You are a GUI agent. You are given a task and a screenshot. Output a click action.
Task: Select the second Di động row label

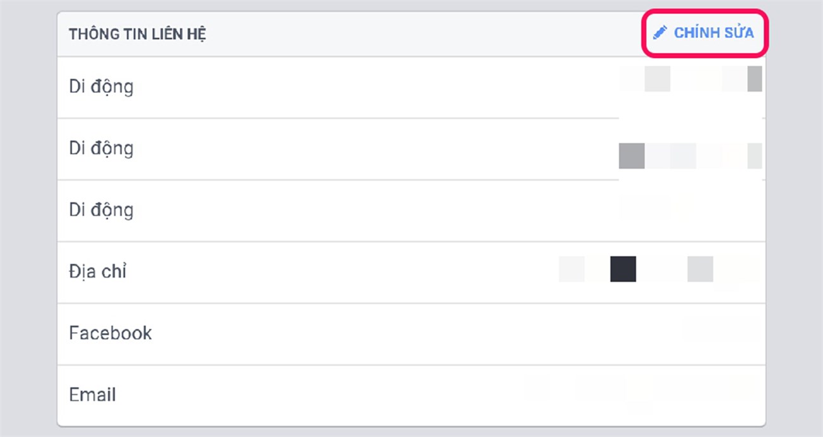[x=101, y=149]
